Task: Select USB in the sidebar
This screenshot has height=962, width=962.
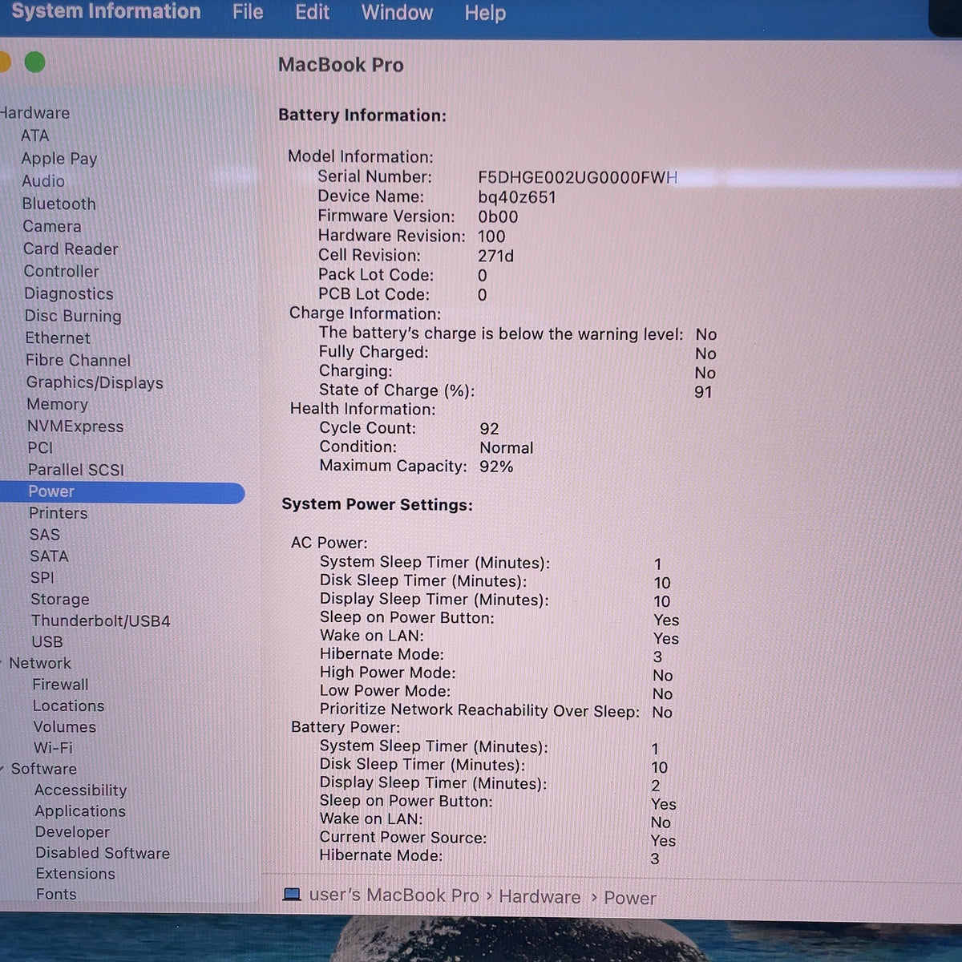Action: [x=47, y=641]
